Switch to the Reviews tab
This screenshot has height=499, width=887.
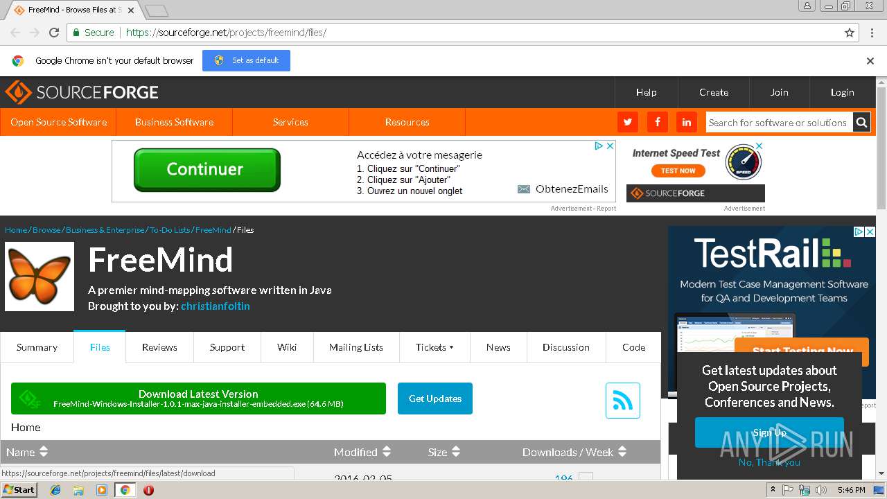click(x=159, y=347)
